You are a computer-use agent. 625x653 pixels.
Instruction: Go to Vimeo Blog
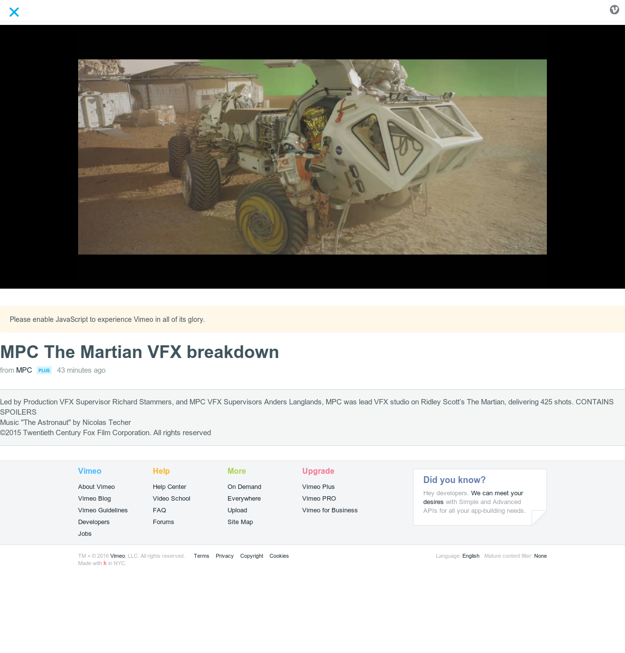(x=94, y=499)
